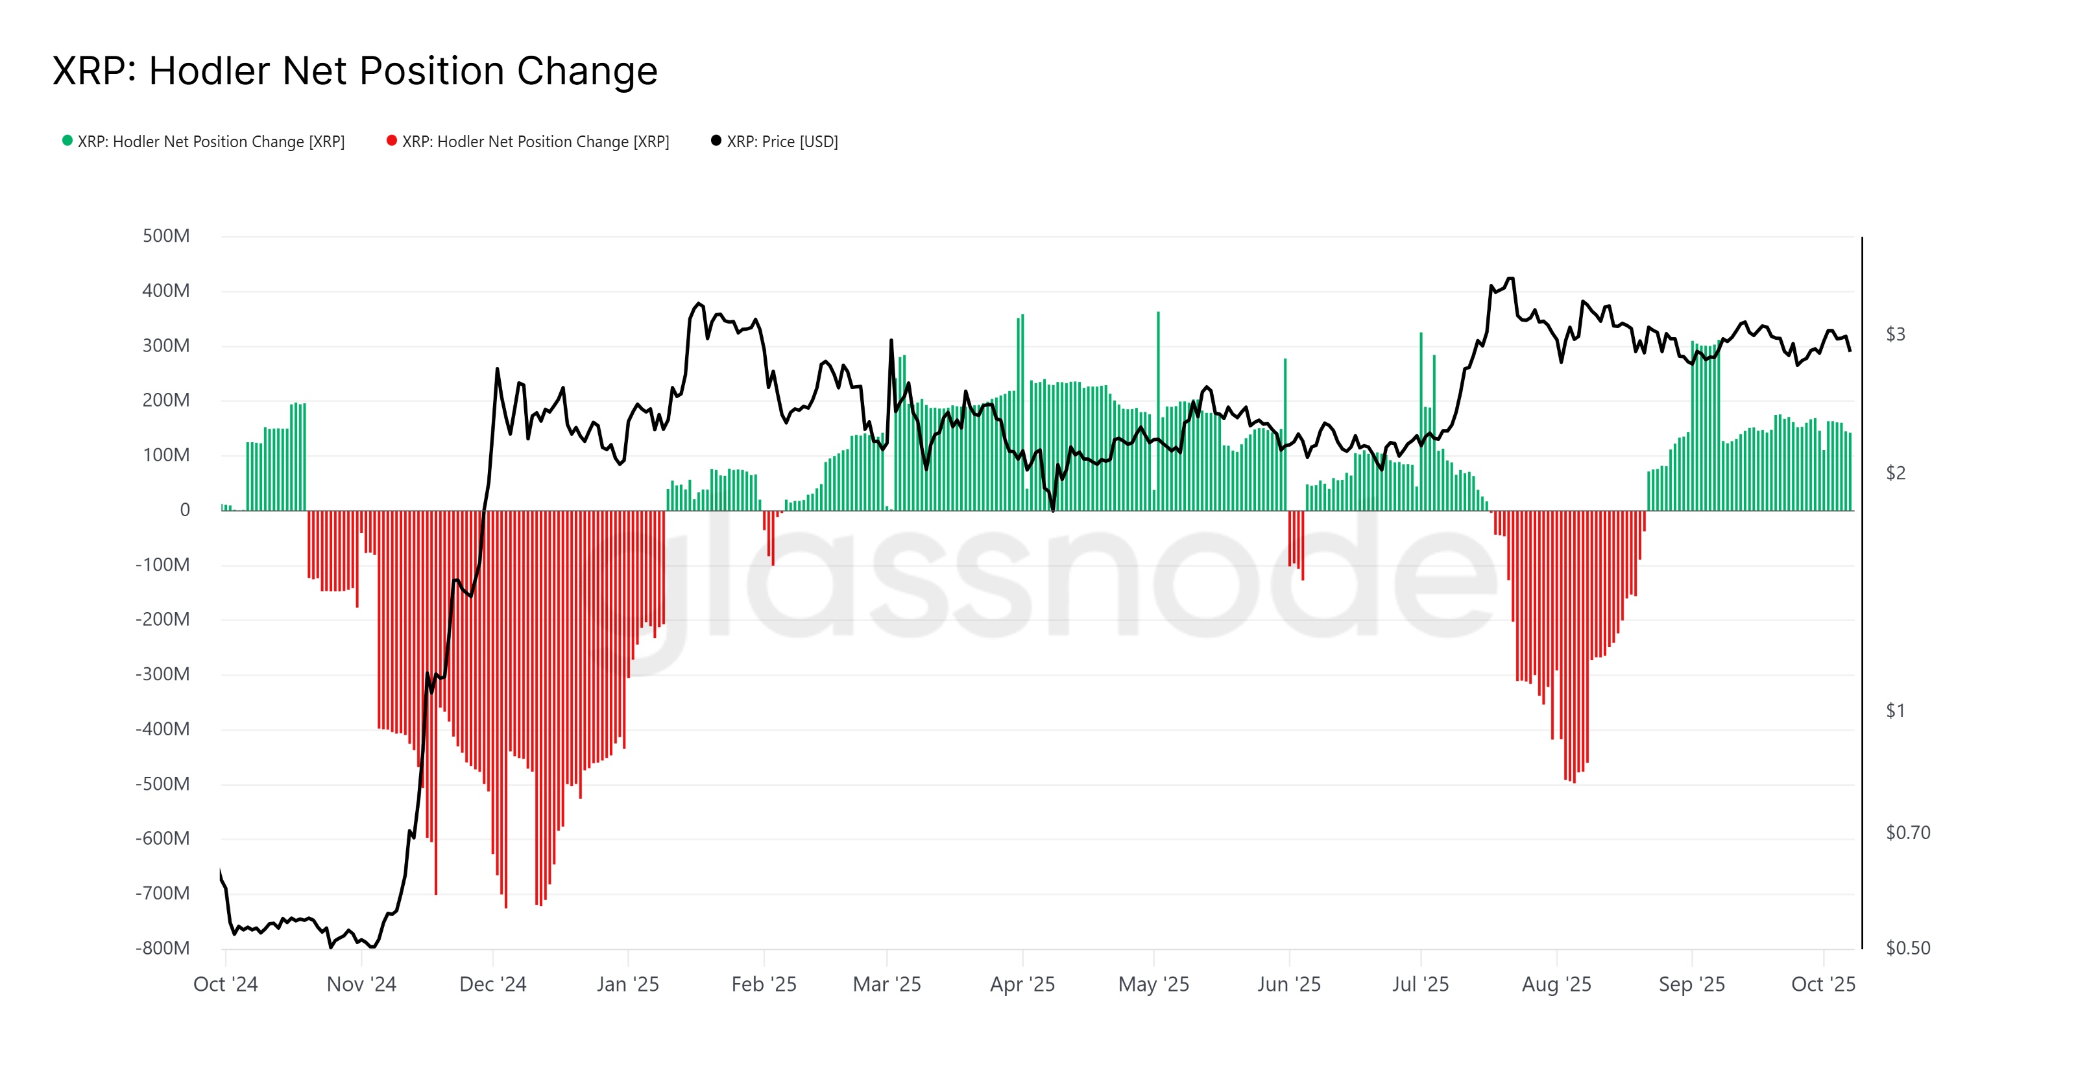Click the glassnode watermark
Image resolution: width=2076 pixels, height=1066 pixels.
1048,580
